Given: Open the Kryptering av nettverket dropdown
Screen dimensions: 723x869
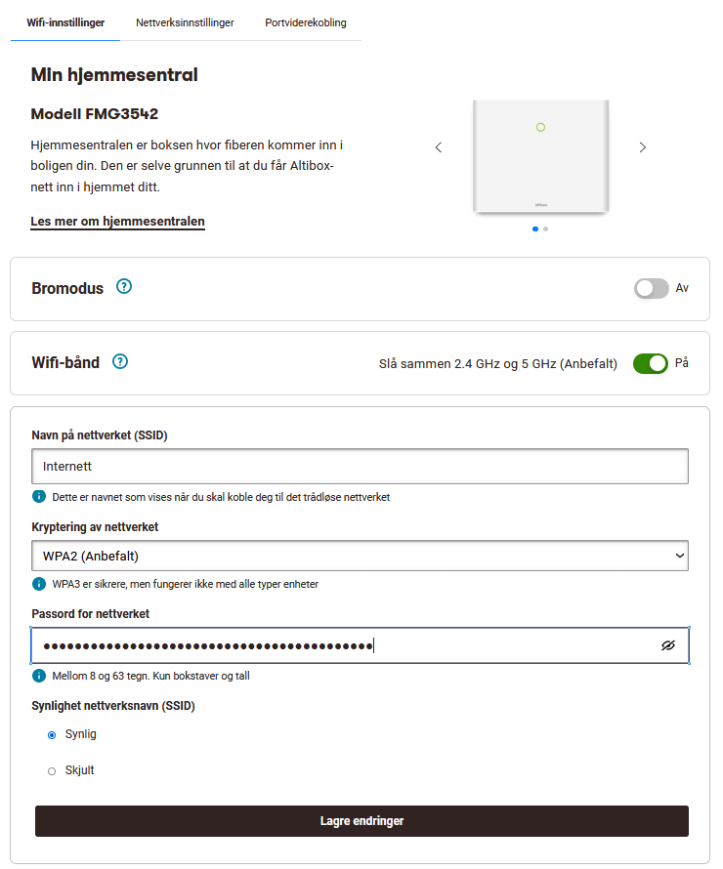Looking at the screenshot, I should click(360, 556).
